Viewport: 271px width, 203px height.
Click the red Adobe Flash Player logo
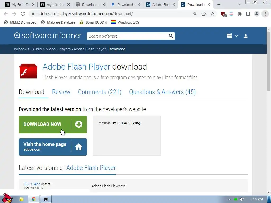28,71
